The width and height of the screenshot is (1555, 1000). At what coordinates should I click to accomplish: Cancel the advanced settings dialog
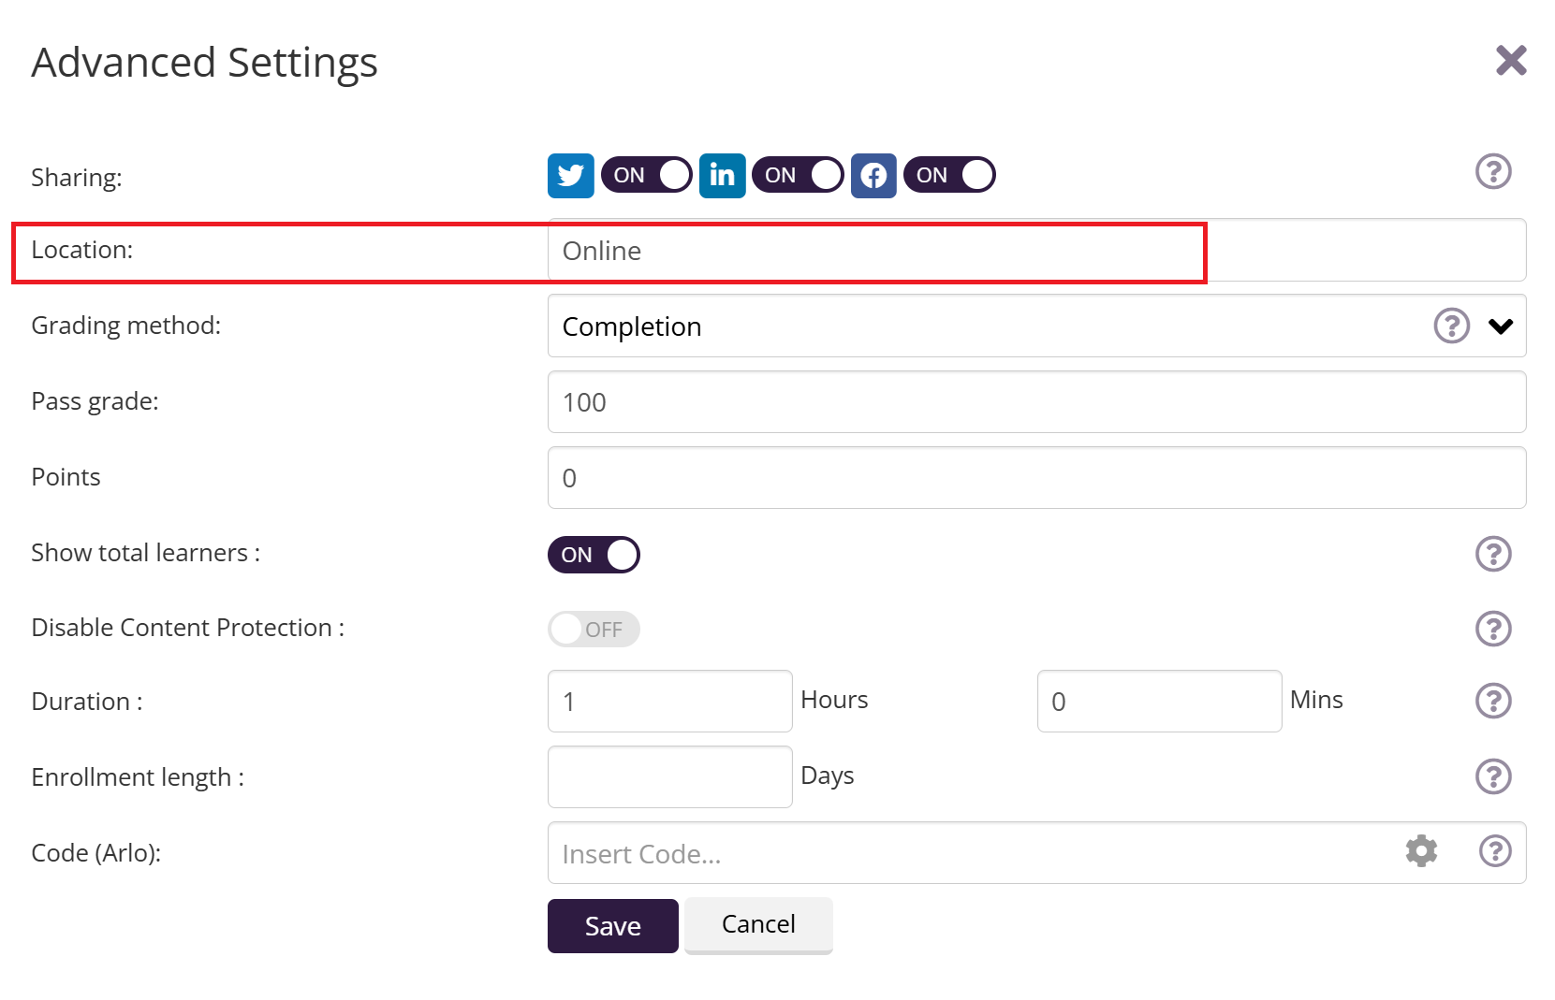click(x=758, y=924)
